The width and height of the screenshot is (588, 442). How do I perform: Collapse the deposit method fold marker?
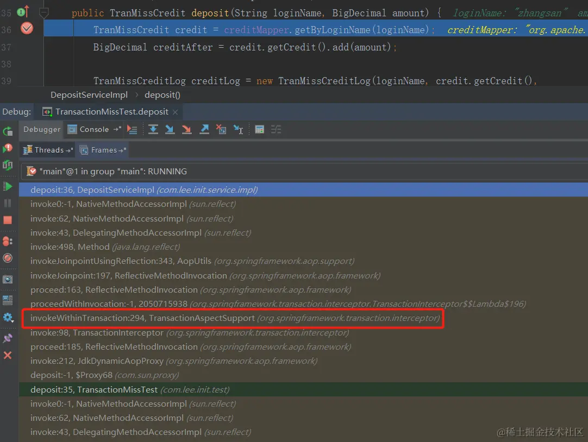point(44,13)
